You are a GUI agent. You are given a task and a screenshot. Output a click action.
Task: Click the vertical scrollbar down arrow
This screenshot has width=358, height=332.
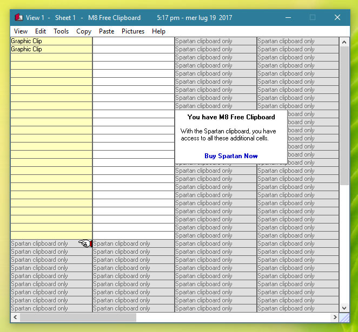tap(344, 307)
